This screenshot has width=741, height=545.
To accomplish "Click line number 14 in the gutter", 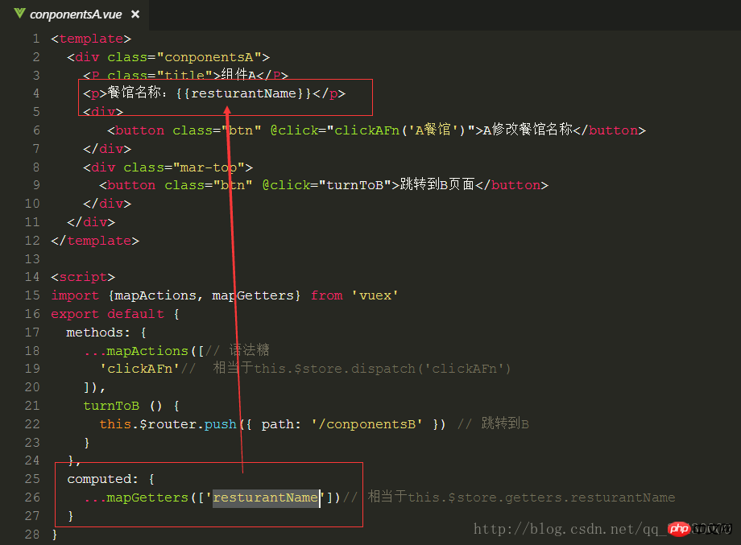I will pyautogui.click(x=32, y=277).
